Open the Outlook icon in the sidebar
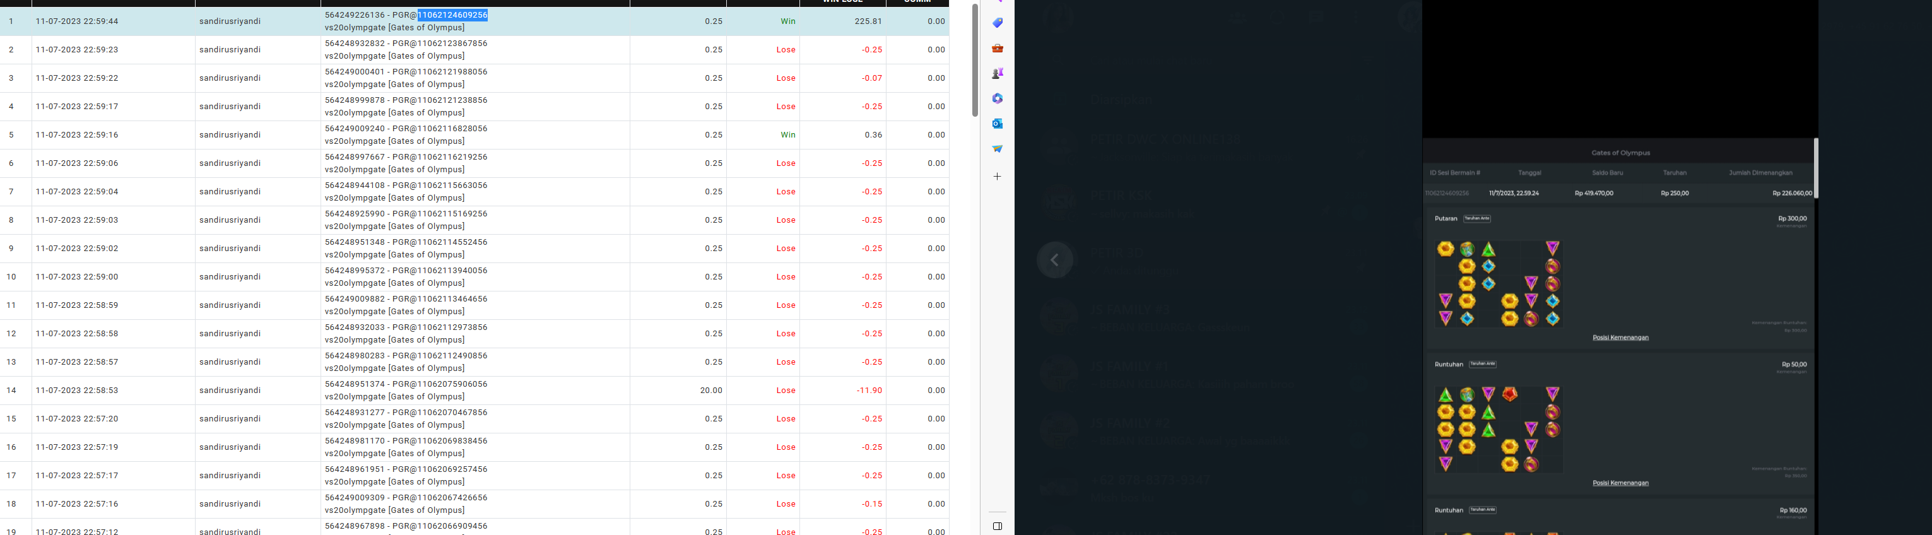 pyautogui.click(x=998, y=123)
